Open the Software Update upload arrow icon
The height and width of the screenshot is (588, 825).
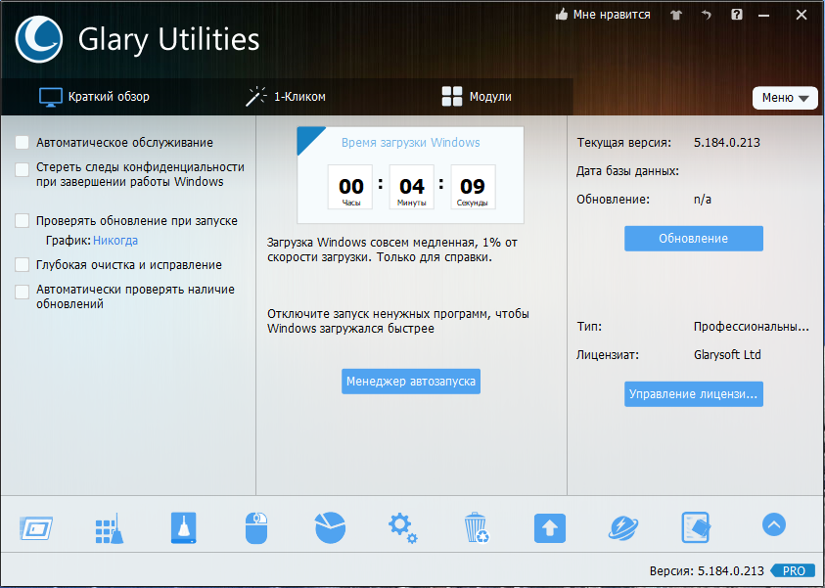550,528
